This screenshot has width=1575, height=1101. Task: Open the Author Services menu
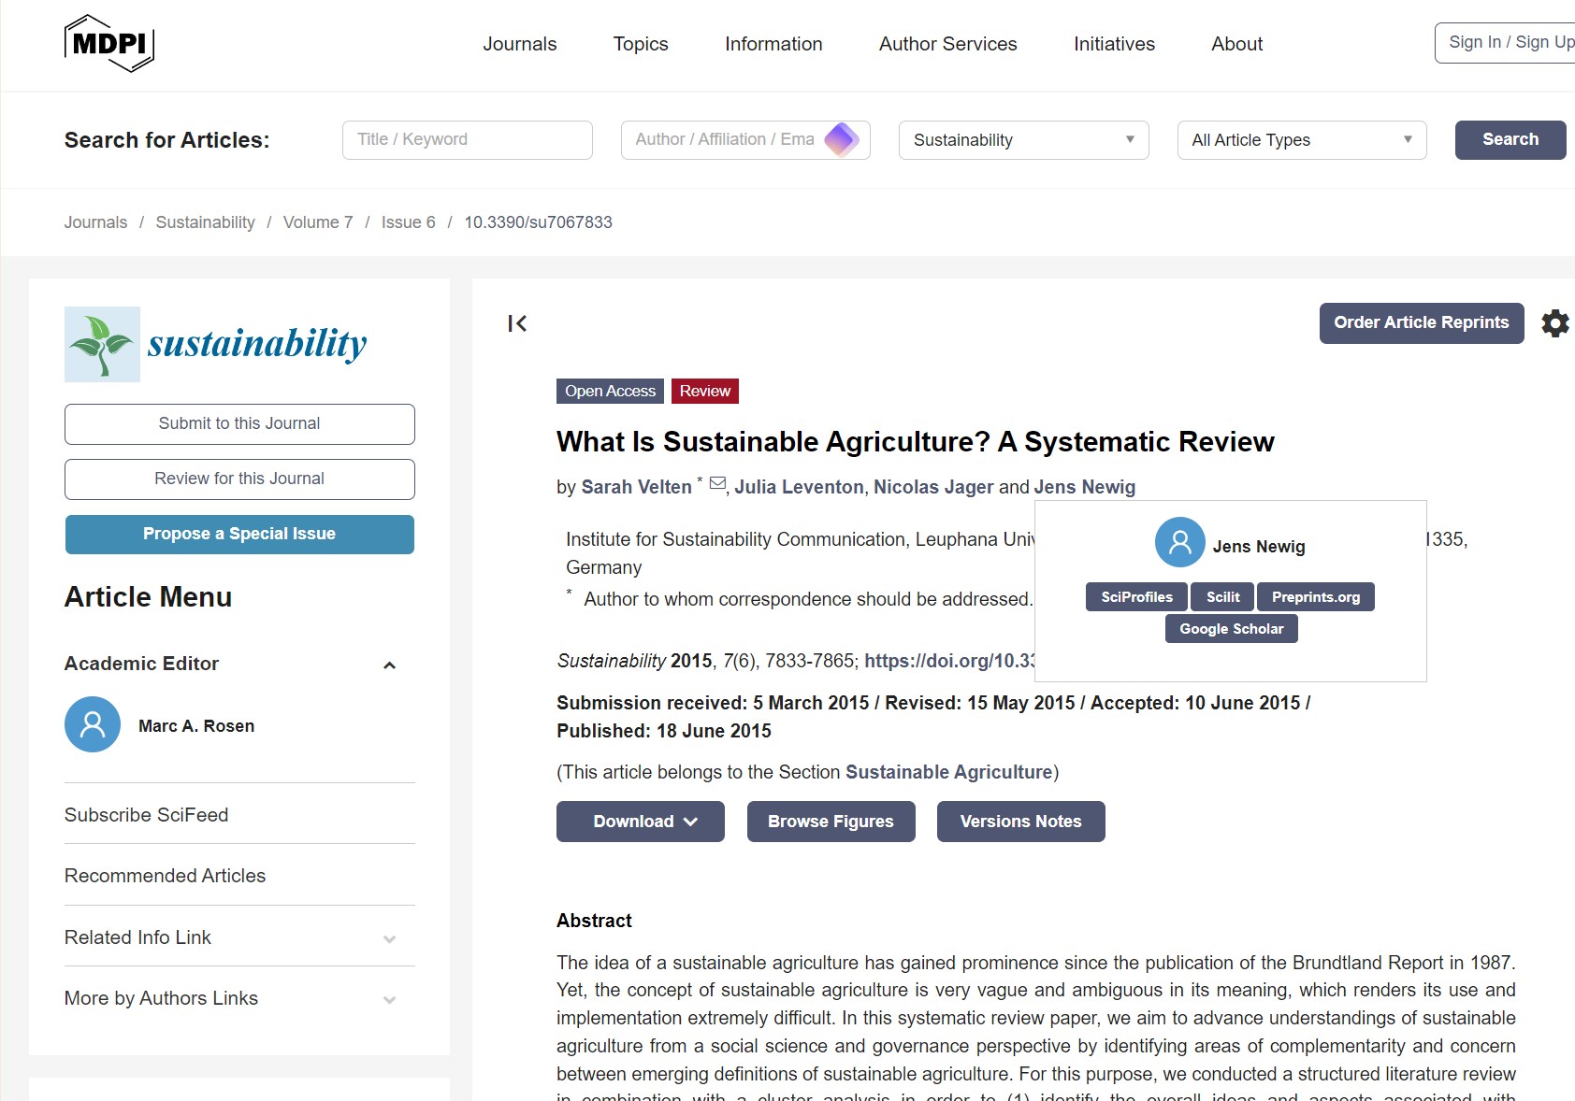point(947,44)
